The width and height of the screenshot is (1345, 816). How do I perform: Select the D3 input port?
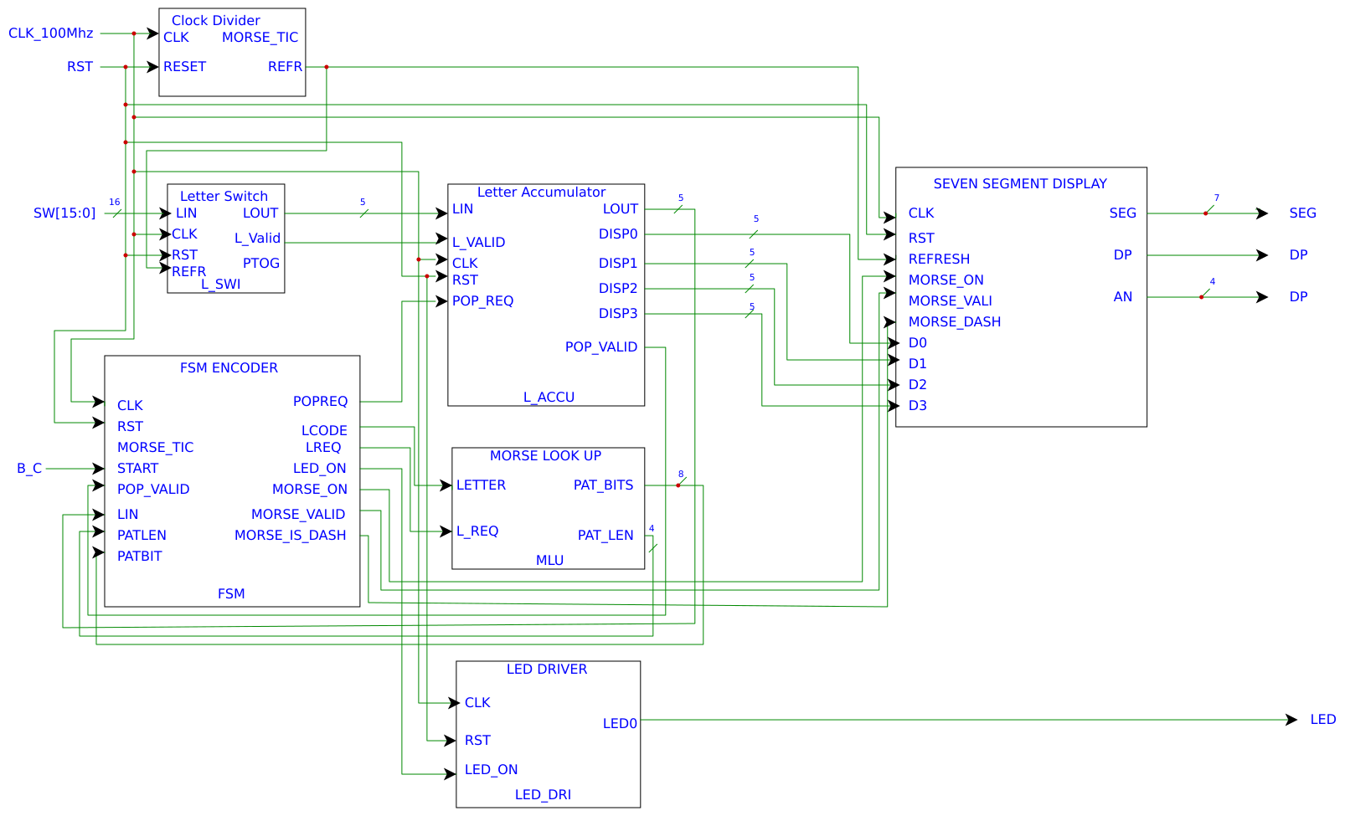[x=917, y=406]
